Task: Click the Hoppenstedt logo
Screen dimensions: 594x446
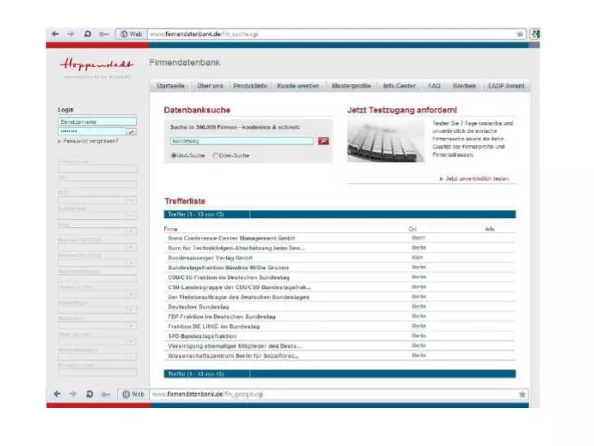Action: coord(97,64)
